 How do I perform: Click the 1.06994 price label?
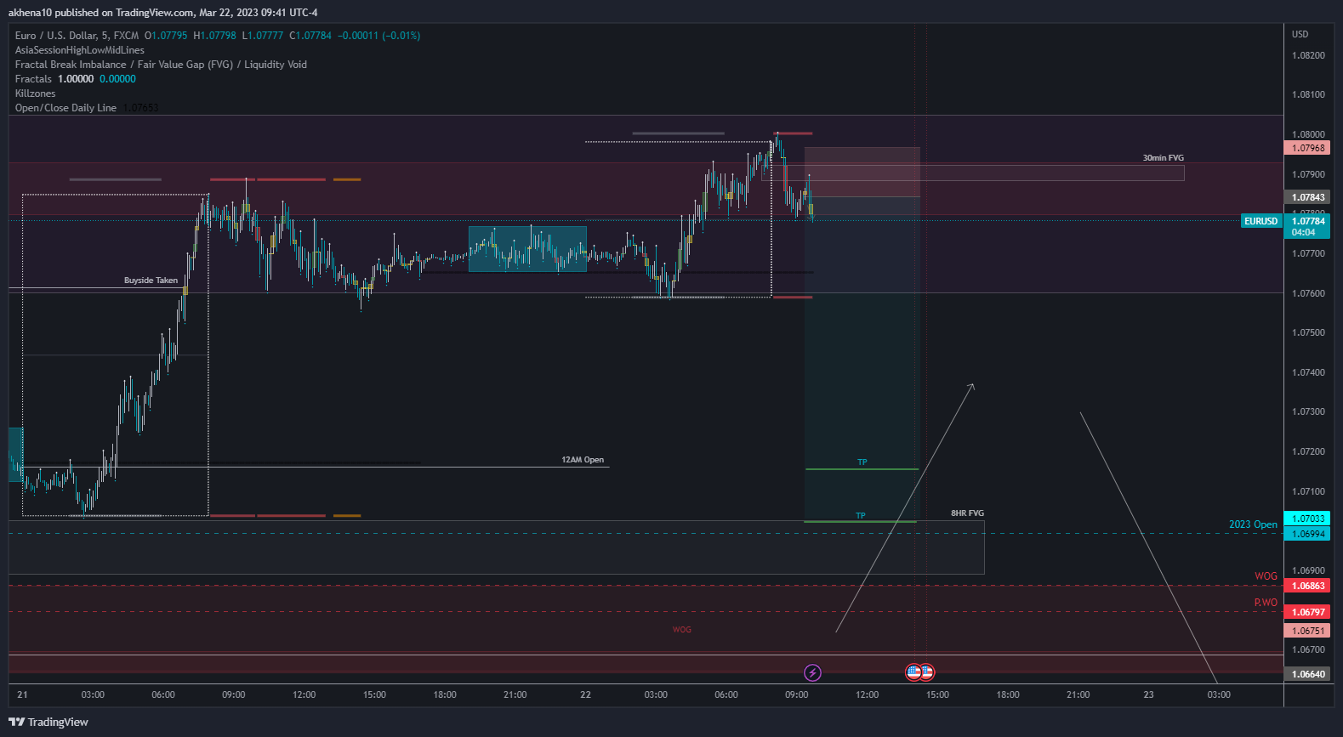1308,534
